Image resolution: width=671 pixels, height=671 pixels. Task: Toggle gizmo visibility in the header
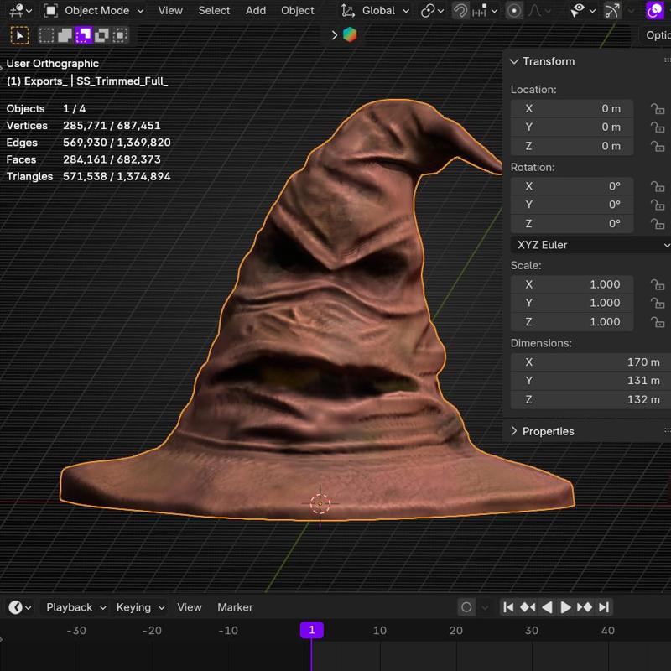pyautogui.click(x=613, y=11)
